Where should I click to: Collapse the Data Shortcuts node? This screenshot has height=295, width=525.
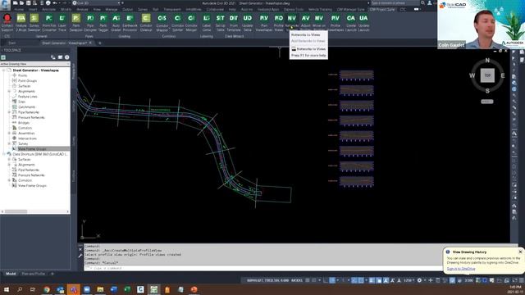pyautogui.click(x=4, y=154)
